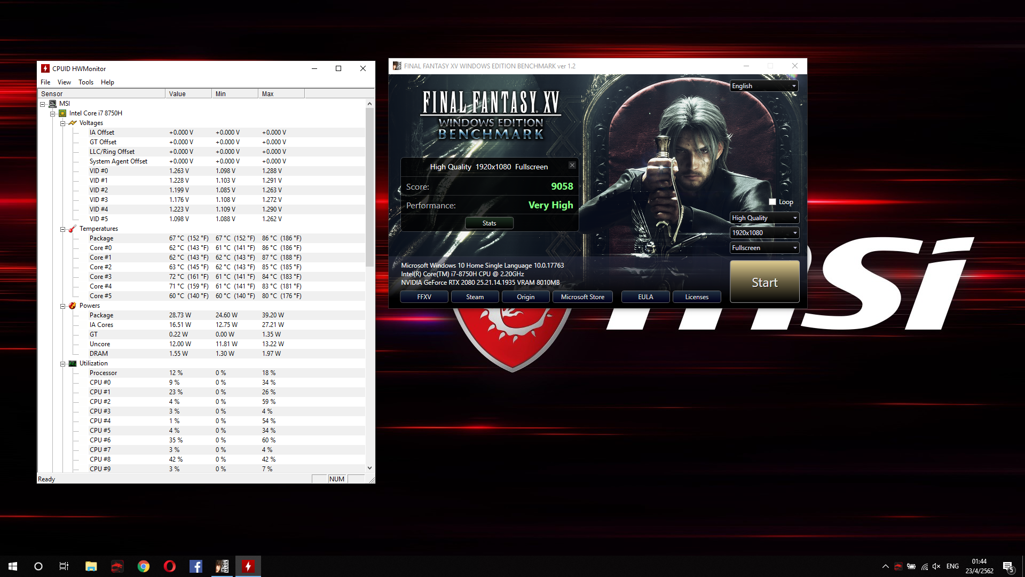Open the English language dropdown
The height and width of the screenshot is (577, 1025).
pyautogui.click(x=764, y=86)
